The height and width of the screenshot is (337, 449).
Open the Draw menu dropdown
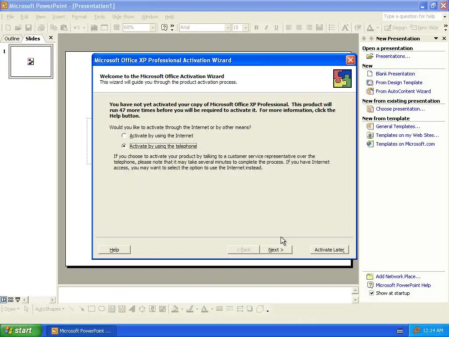[x=12, y=309]
